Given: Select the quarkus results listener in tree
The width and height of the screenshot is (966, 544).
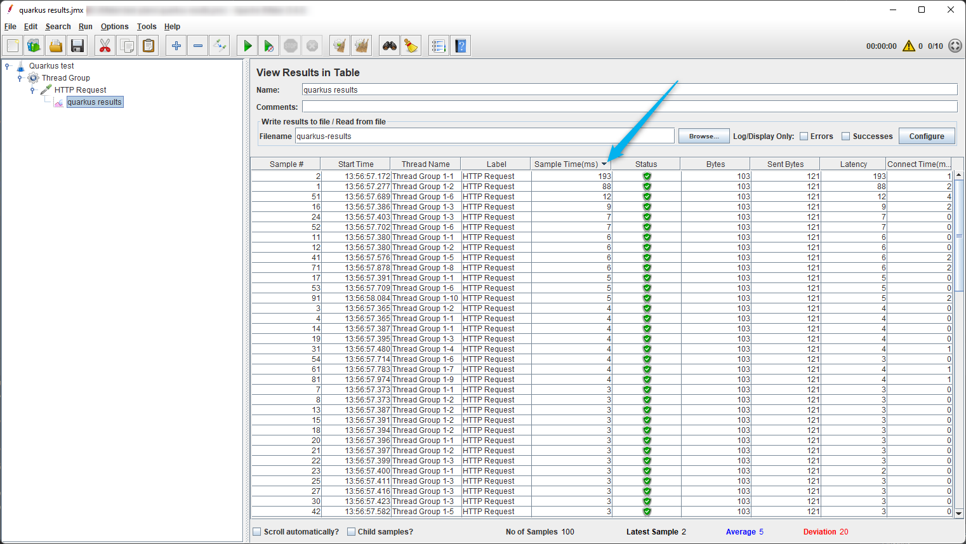Looking at the screenshot, I should (x=95, y=102).
